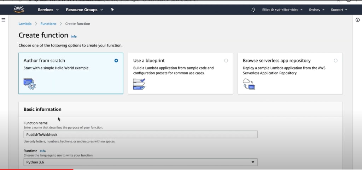Screen dimensions: 362x170
Task: Open the Runtime Info link
Action: [43, 151]
